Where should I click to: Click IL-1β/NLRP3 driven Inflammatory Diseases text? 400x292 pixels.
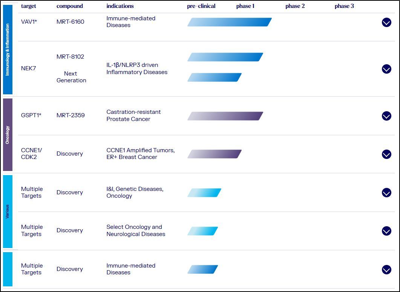[137, 68]
